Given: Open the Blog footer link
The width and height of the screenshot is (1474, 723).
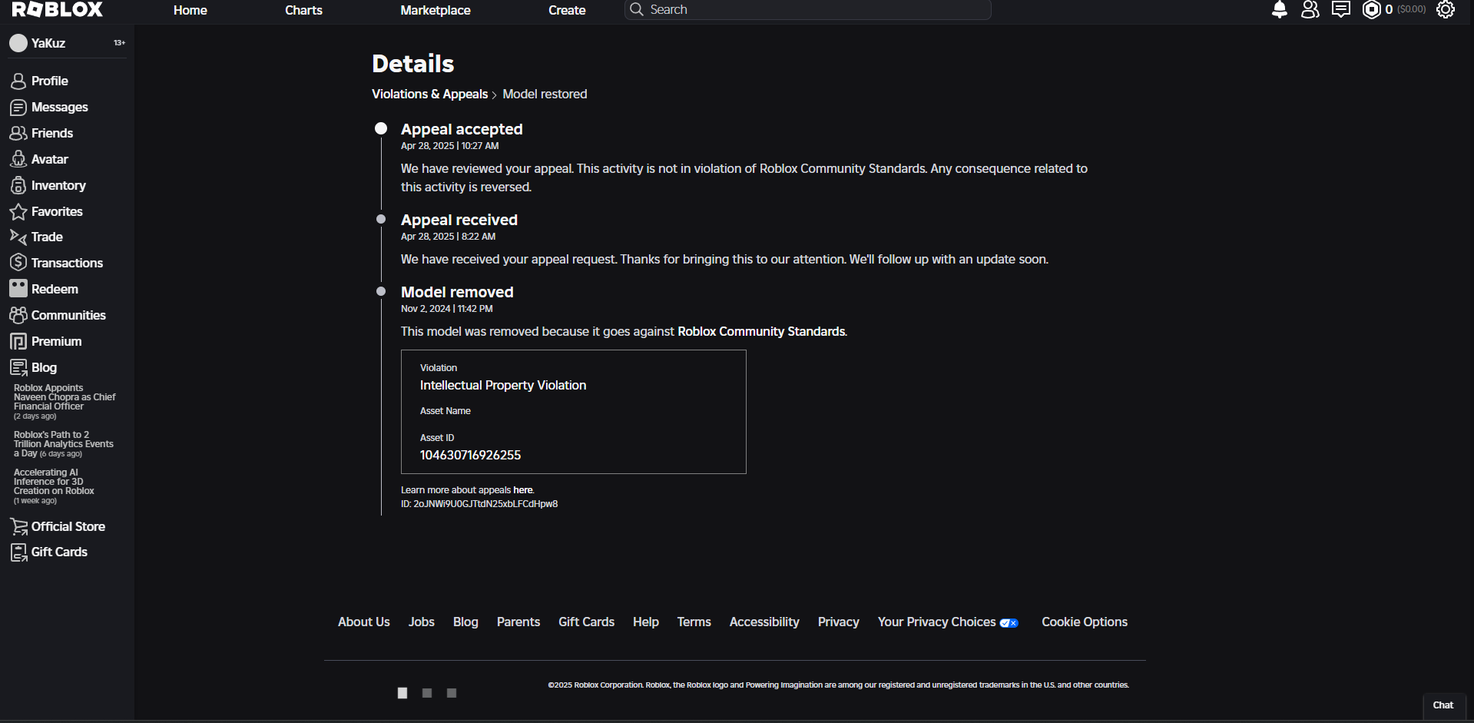Looking at the screenshot, I should pyautogui.click(x=465, y=622).
